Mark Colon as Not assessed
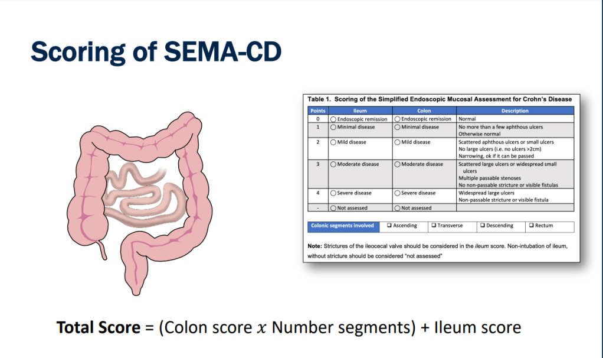 coord(397,208)
